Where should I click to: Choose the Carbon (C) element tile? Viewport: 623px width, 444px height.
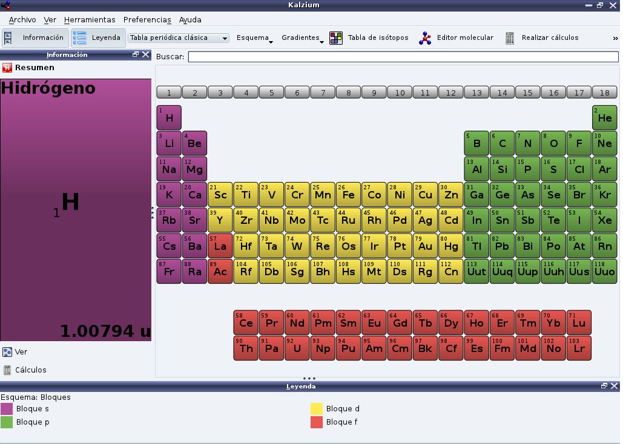coord(503,143)
